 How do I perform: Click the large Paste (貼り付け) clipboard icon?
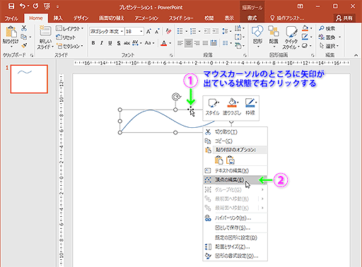click(x=11, y=32)
